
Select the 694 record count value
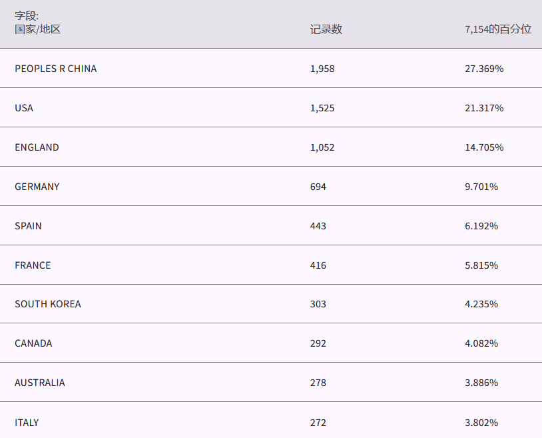tap(318, 187)
